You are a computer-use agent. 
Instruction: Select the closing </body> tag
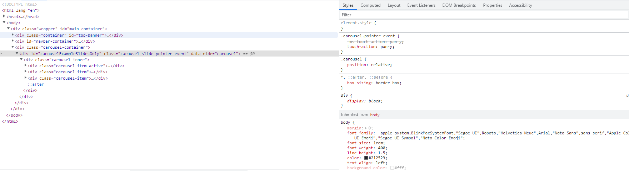click(x=14, y=115)
